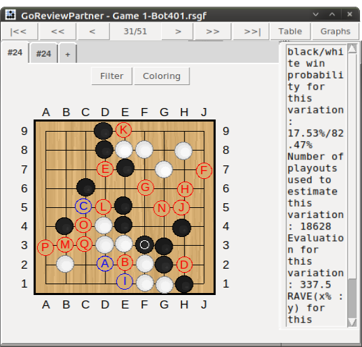Jump to first move with |<< button
This screenshot has height=347, width=362.
(19, 31)
